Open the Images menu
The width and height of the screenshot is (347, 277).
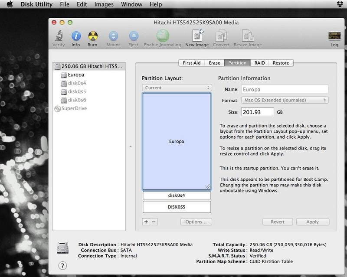click(x=104, y=4)
